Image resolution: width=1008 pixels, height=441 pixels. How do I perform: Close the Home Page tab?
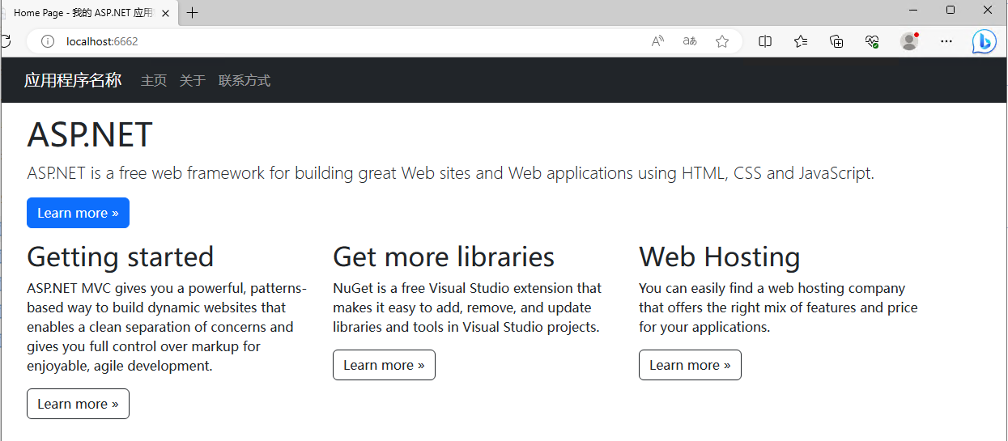pos(166,13)
